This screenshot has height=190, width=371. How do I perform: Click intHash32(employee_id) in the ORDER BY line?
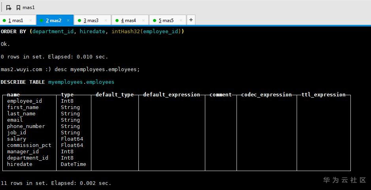tap(146, 32)
